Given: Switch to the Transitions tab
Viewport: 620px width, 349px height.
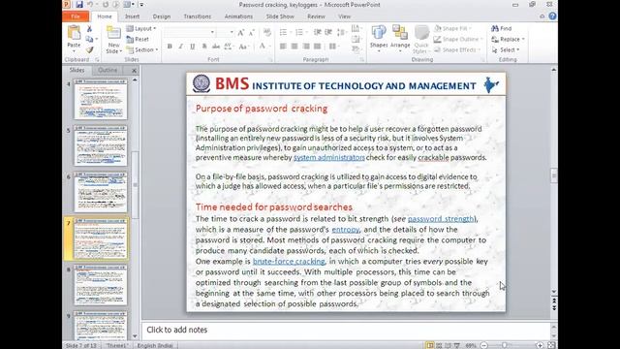Looking at the screenshot, I should (197, 16).
